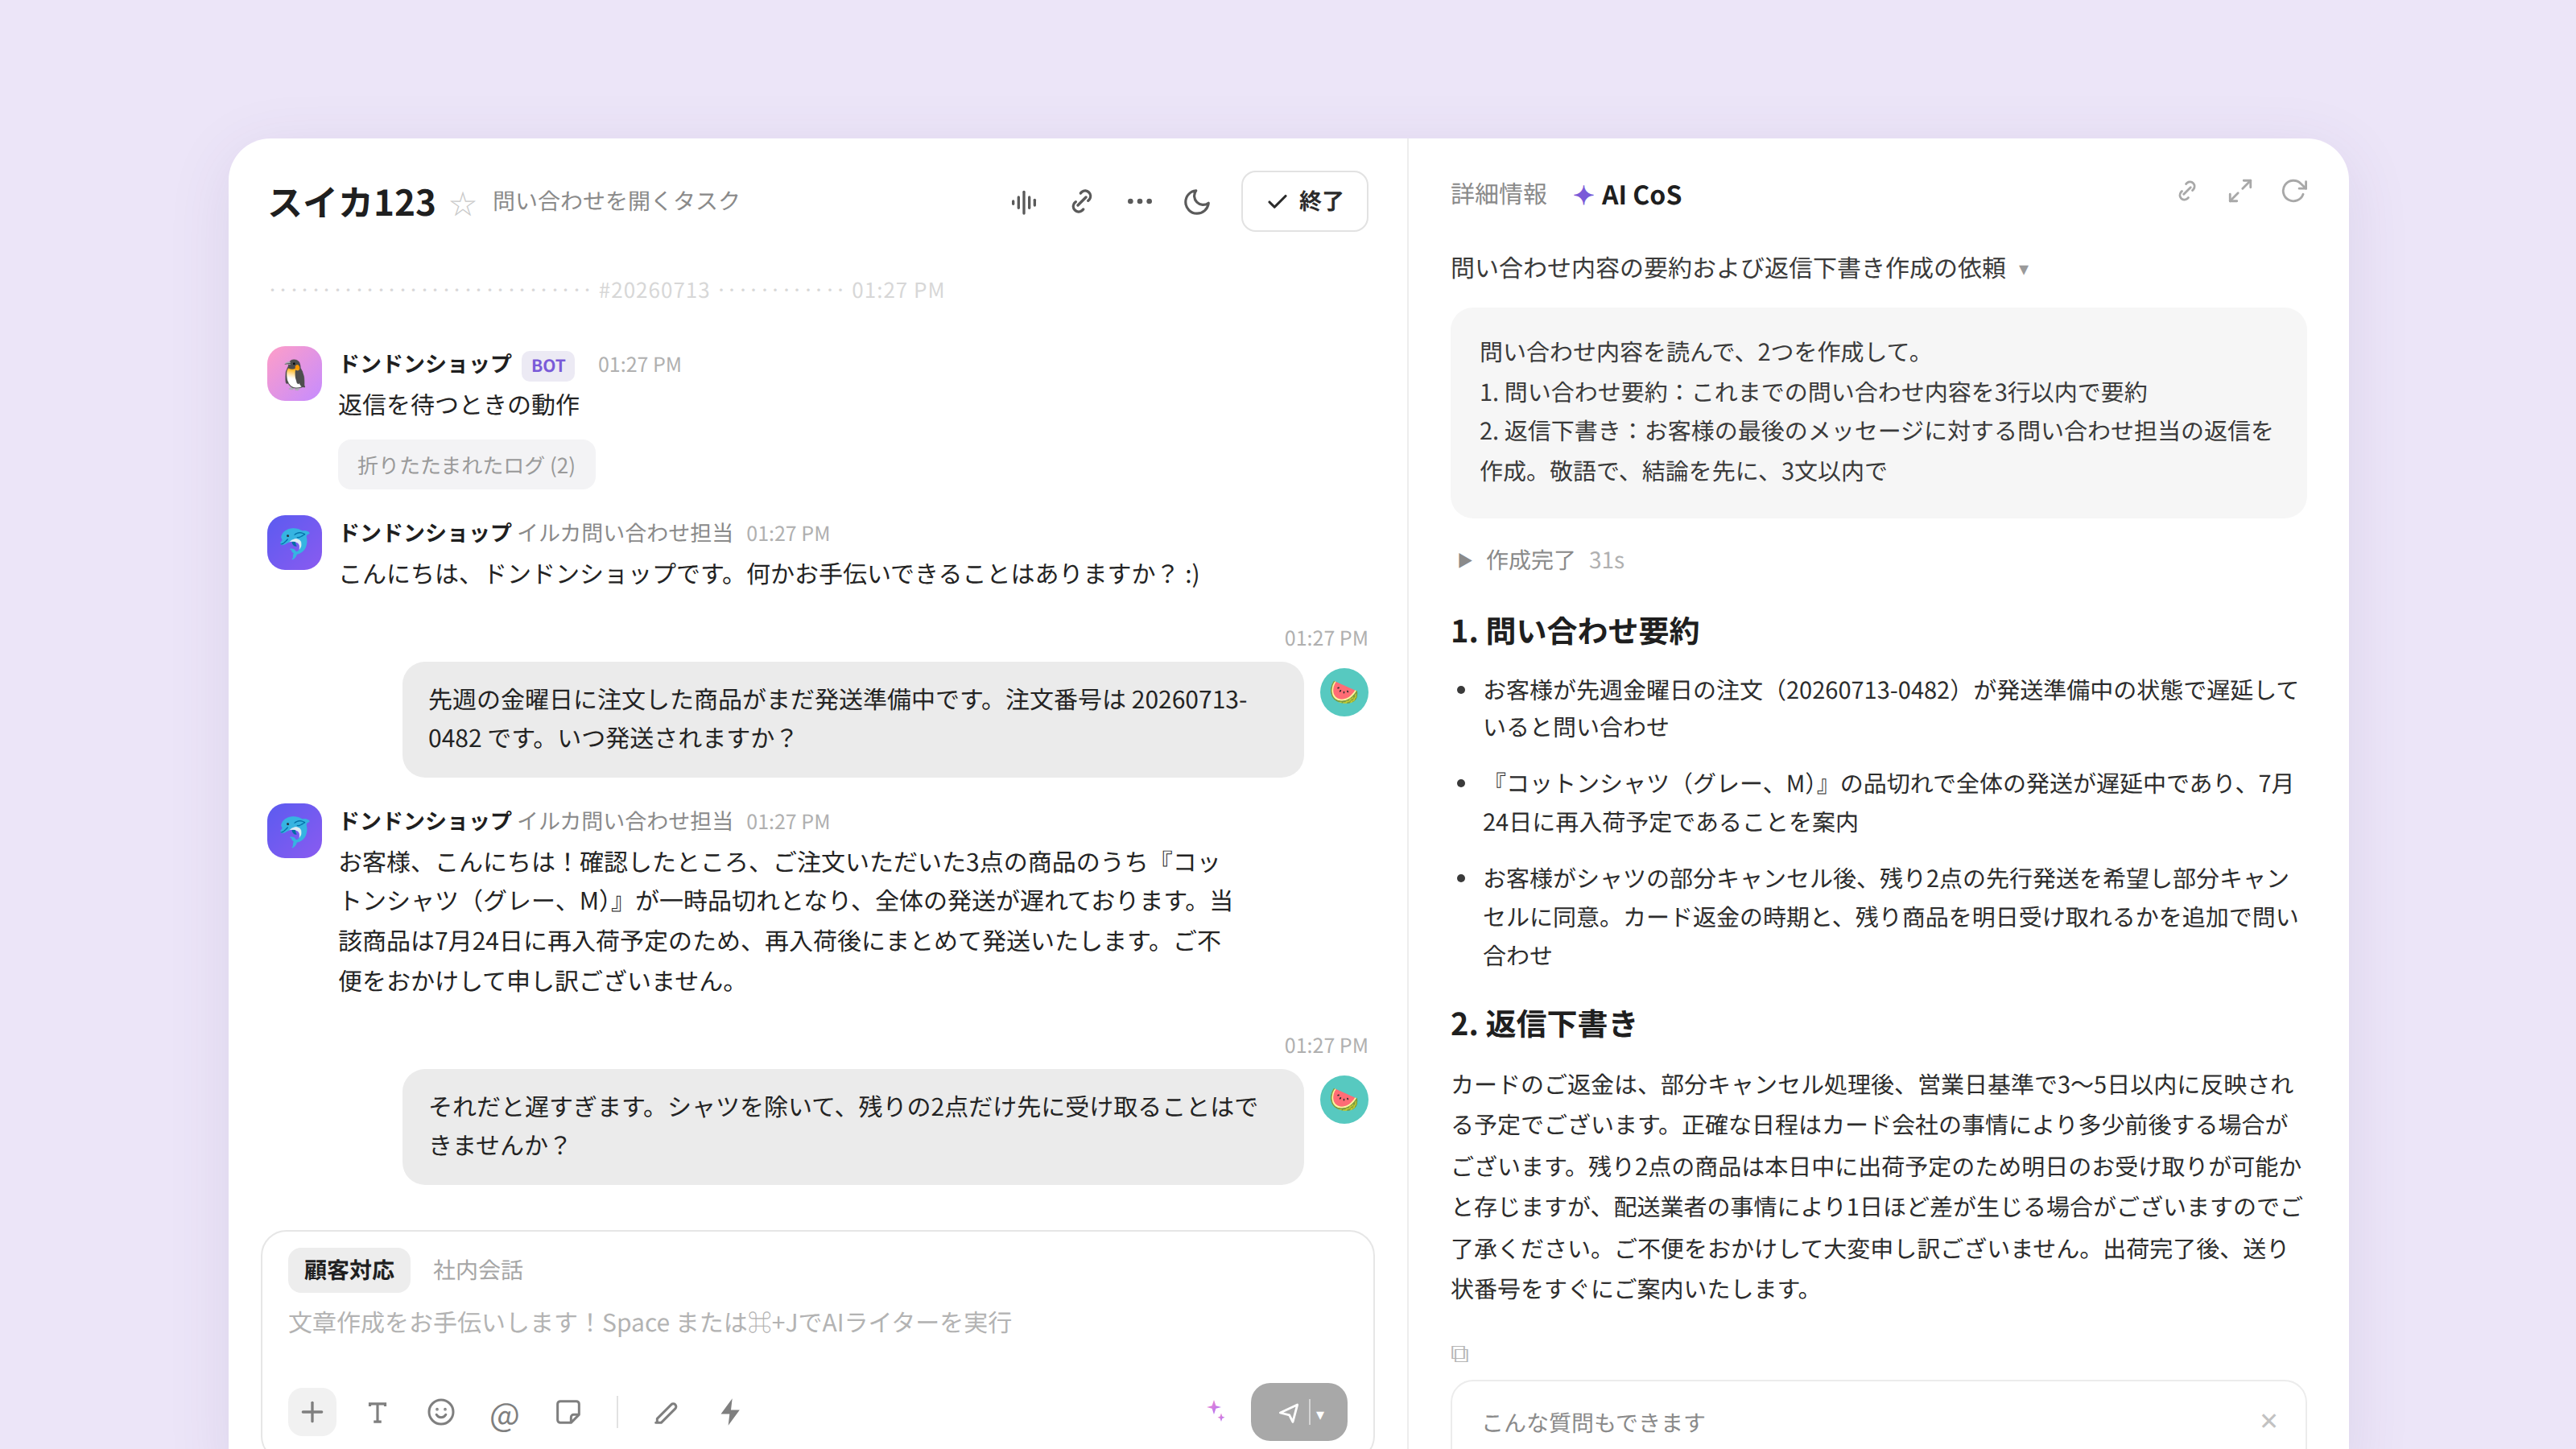Click the pencil edit icon in composer
This screenshot has height=1449, width=2576.
tap(666, 1412)
